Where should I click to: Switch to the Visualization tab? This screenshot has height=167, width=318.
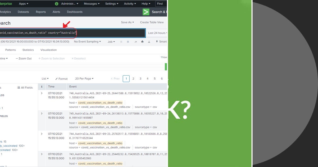[48, 50]
